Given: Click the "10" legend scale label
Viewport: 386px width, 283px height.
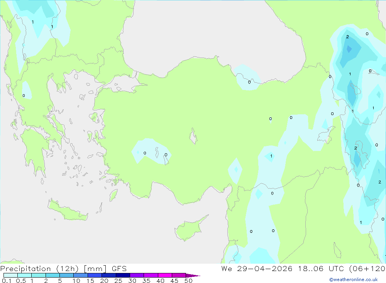Looking at the screenshot, I should (x=76, y=281).
